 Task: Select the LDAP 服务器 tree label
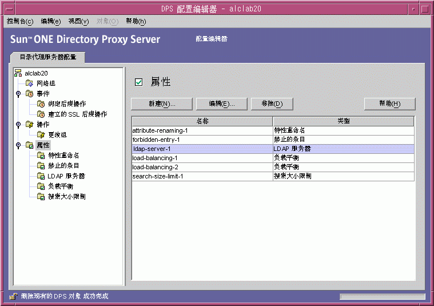coord(66,176)
